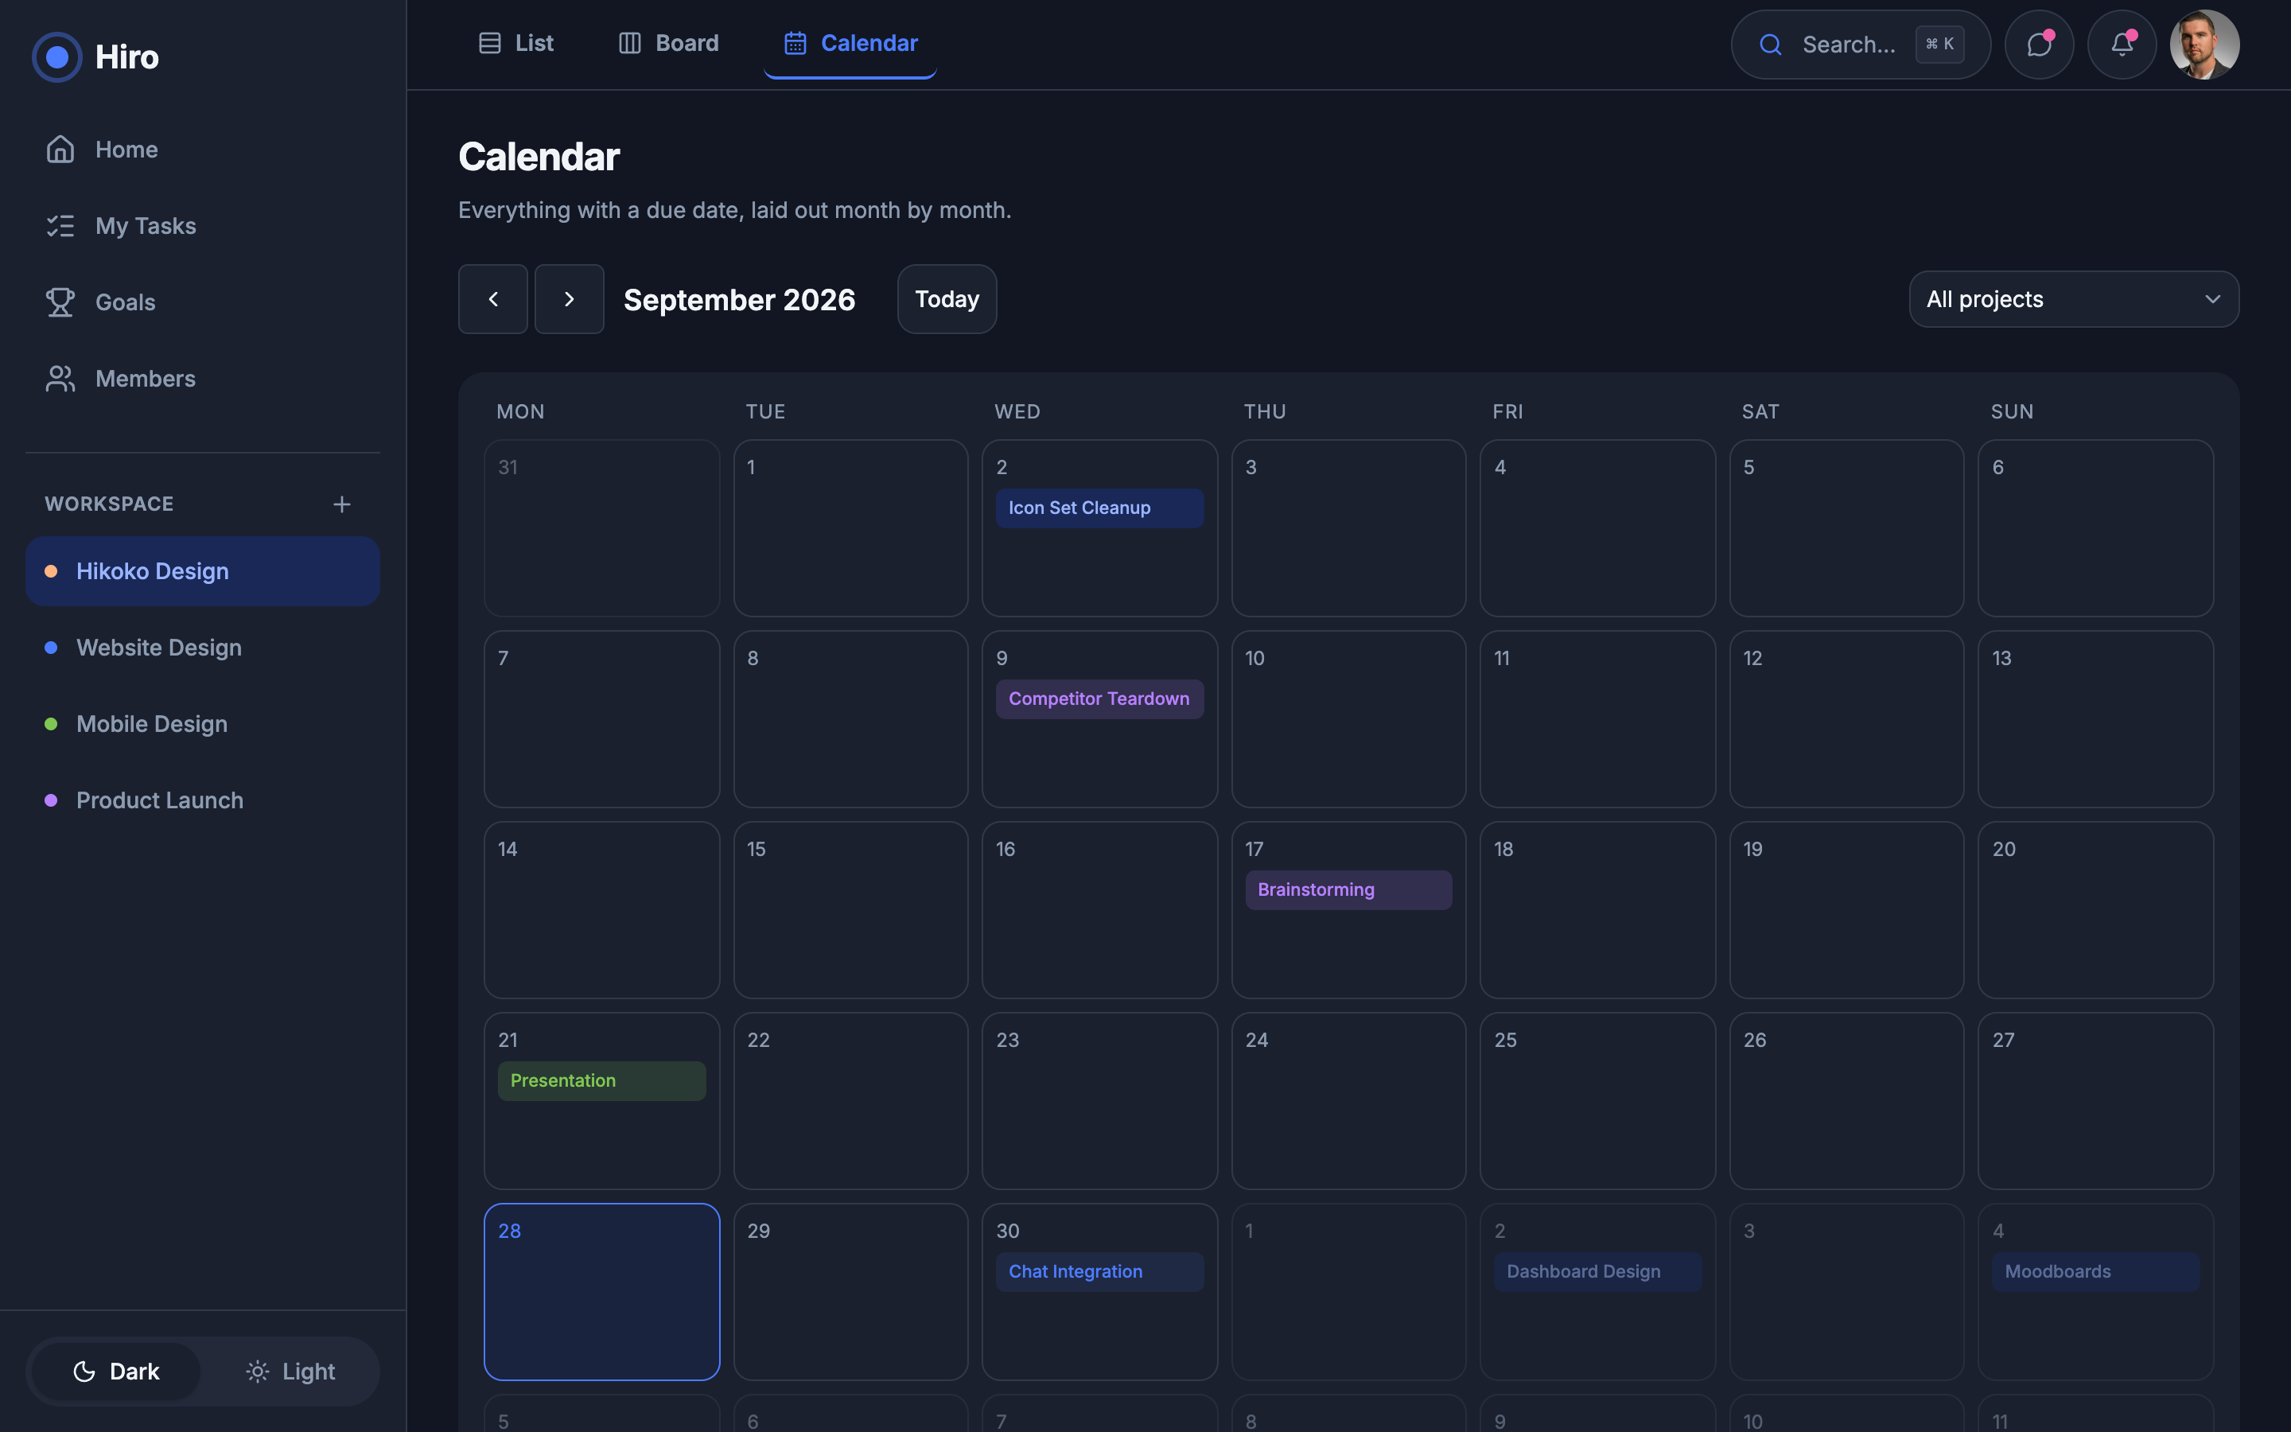Click the search magnifier icon

pyautogui.click(x=1770, y=45)
